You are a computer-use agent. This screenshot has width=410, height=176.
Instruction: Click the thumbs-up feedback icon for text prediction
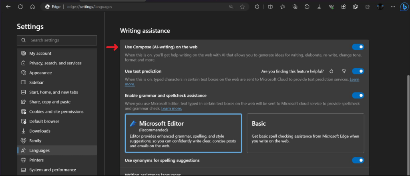[332, 71]
